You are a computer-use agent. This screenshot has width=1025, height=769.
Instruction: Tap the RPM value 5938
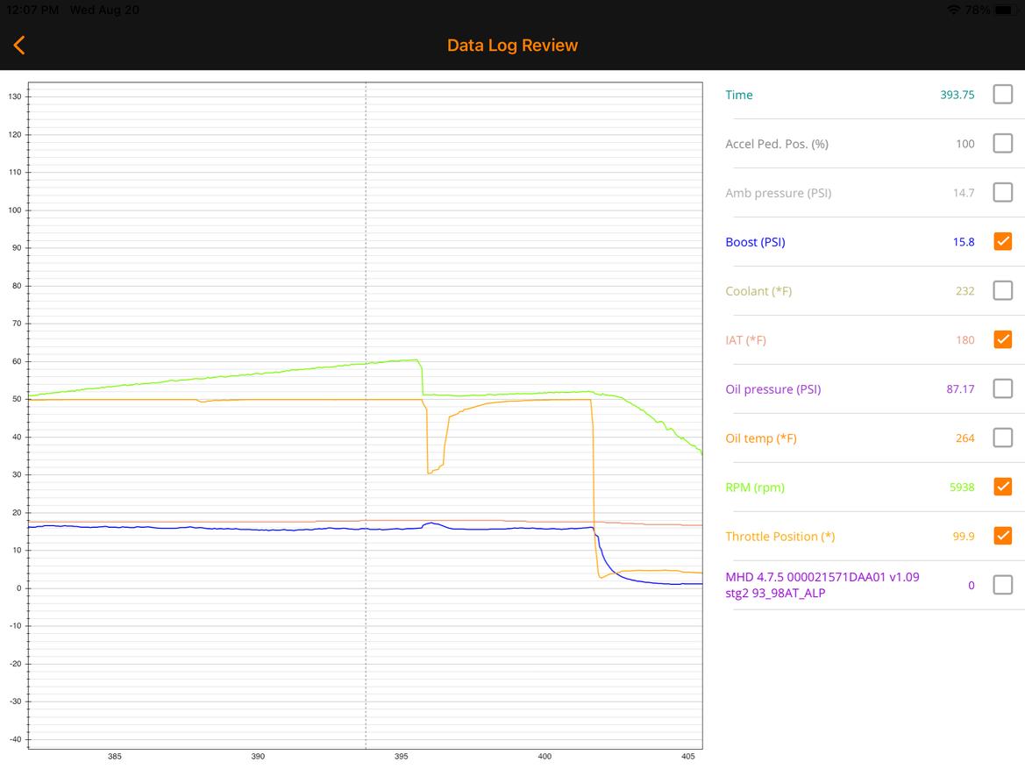pyautogui.click(x=962, y=488)
